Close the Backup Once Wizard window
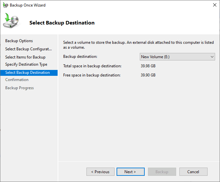220x182 pixels. 212,5
